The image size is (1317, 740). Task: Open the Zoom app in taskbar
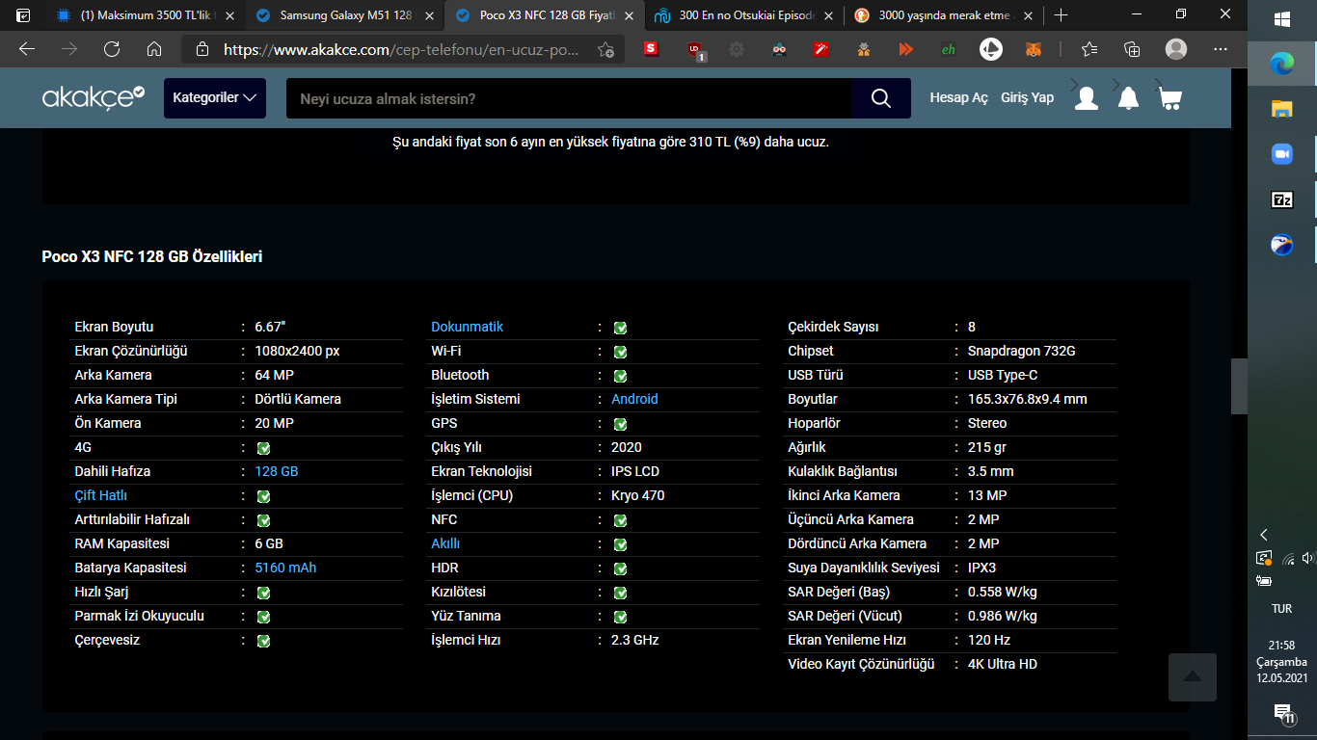coord(1281,154)
